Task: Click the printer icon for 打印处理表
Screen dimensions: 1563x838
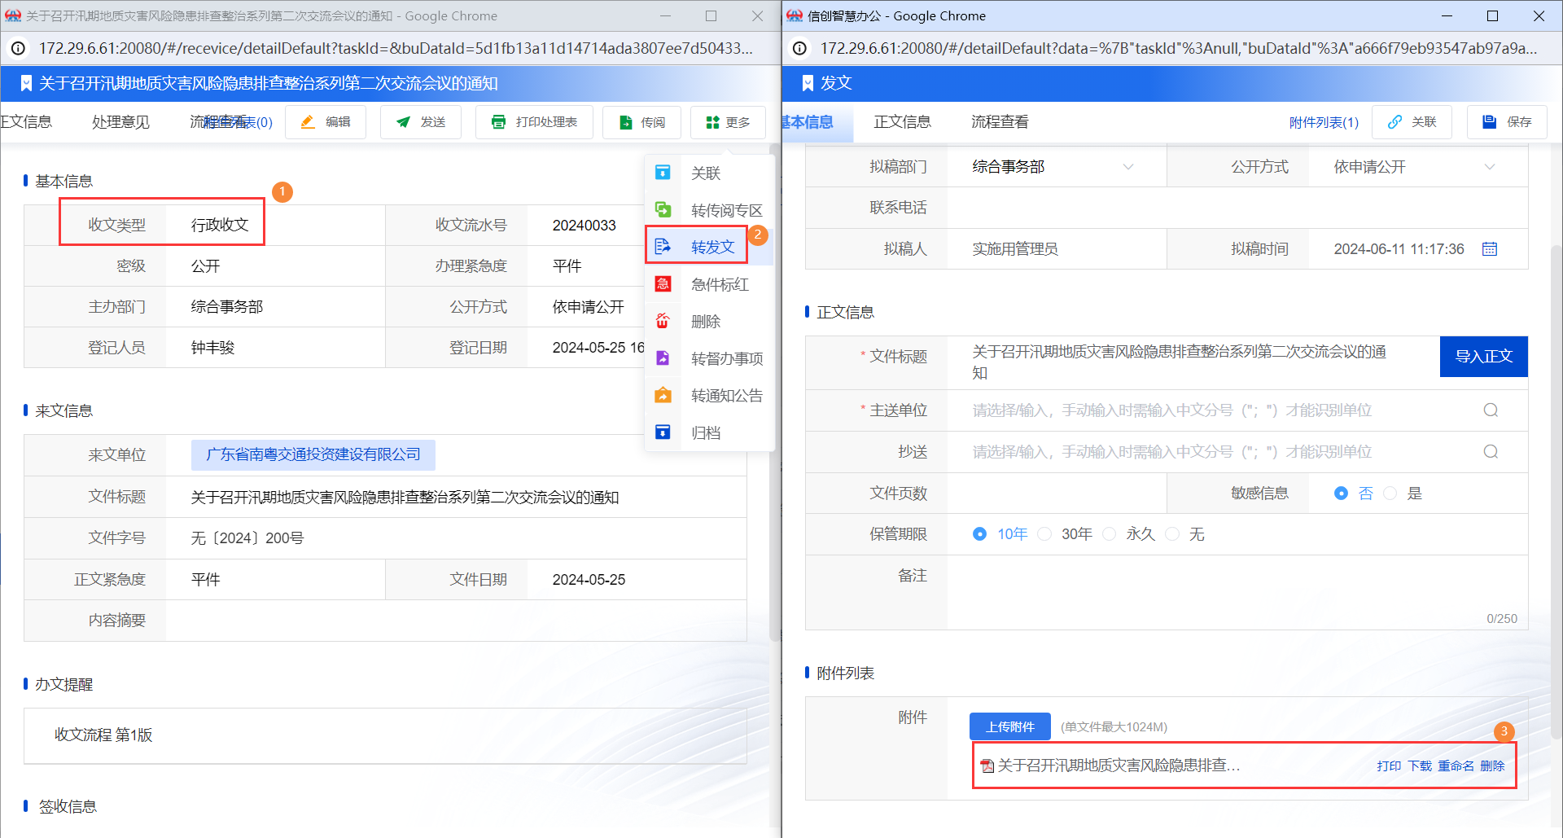Action: click(x=498, y=122)
